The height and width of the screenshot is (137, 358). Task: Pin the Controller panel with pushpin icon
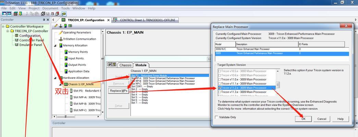click(44, 20)
